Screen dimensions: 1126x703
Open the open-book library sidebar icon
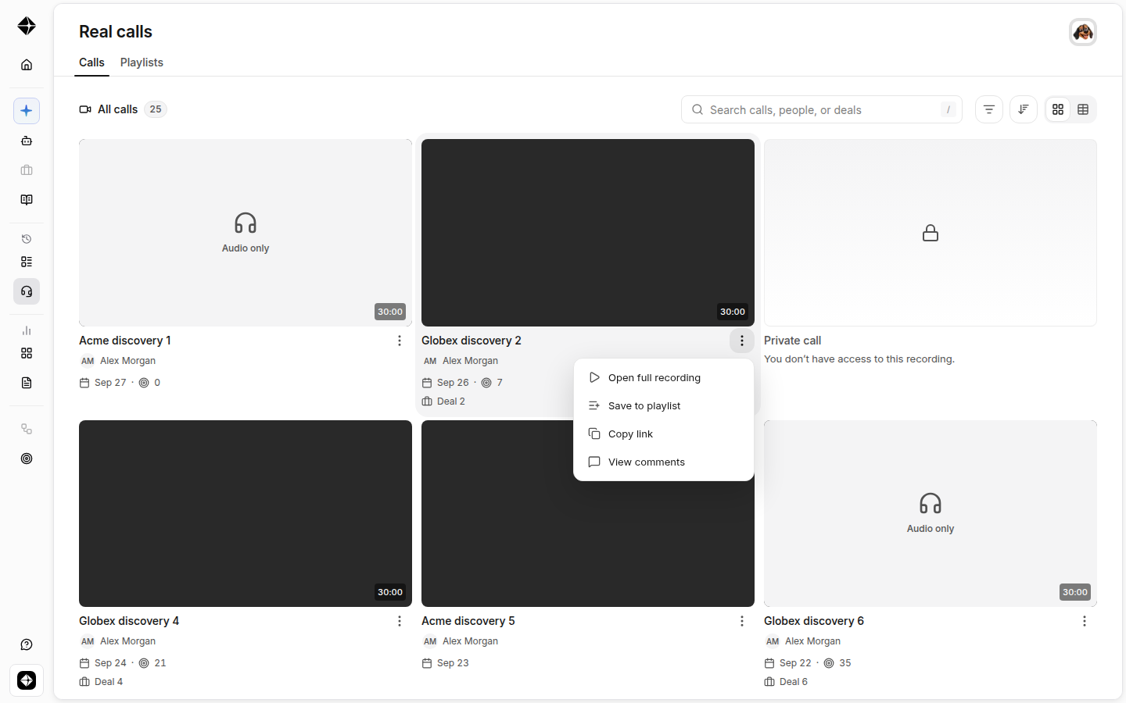click(27, 200)
